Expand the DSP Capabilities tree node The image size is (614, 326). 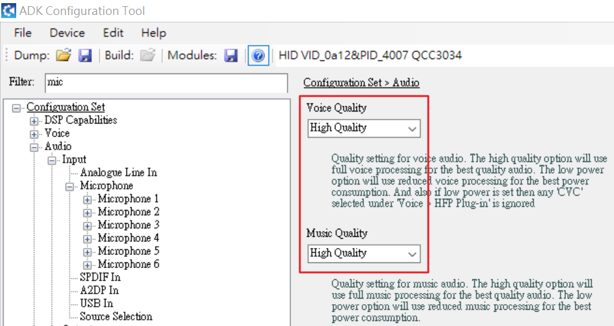point(34,120)
